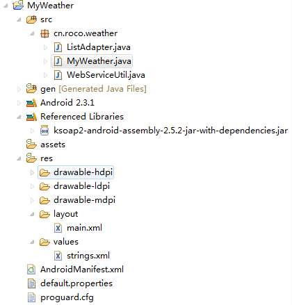Expand WebServiceUtil.java class members
Viewport: 292px width, 305px height.
pos(45,75)
